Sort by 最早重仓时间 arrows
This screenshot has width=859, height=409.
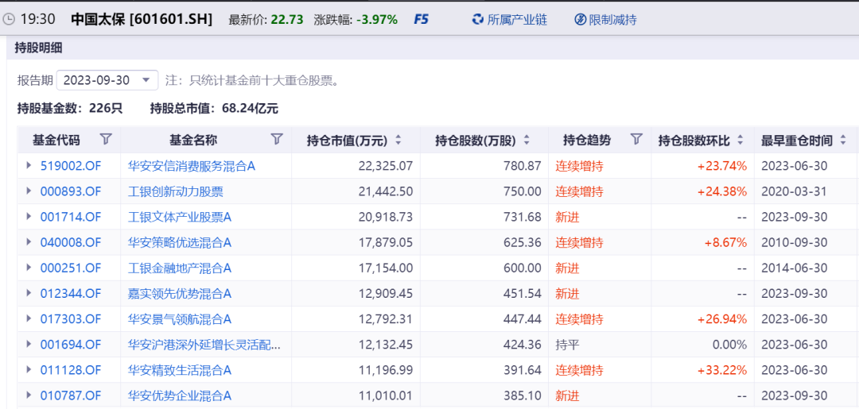click(842, 141)
